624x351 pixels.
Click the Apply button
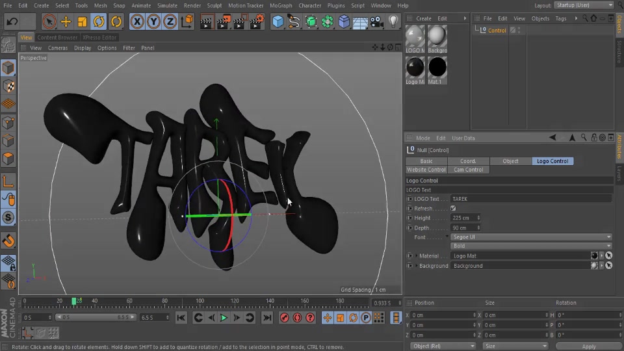click(x=589, y=346)
